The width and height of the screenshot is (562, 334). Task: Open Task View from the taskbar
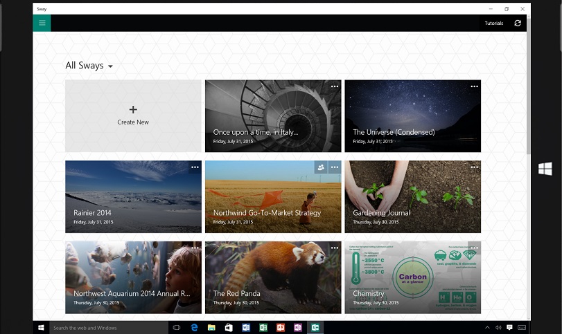pos(177,328)
